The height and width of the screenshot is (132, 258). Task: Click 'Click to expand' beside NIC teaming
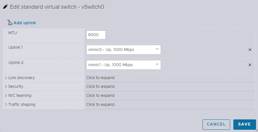pos(100,96)
